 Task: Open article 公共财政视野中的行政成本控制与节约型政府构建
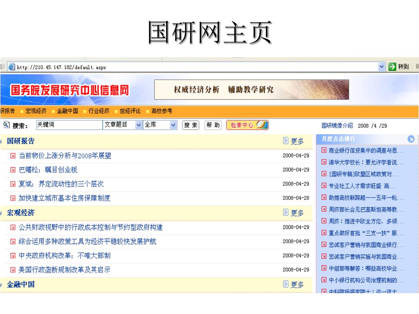90,227
